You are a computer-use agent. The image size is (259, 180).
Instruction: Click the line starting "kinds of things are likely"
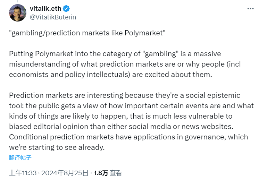(x=120, y=116)
